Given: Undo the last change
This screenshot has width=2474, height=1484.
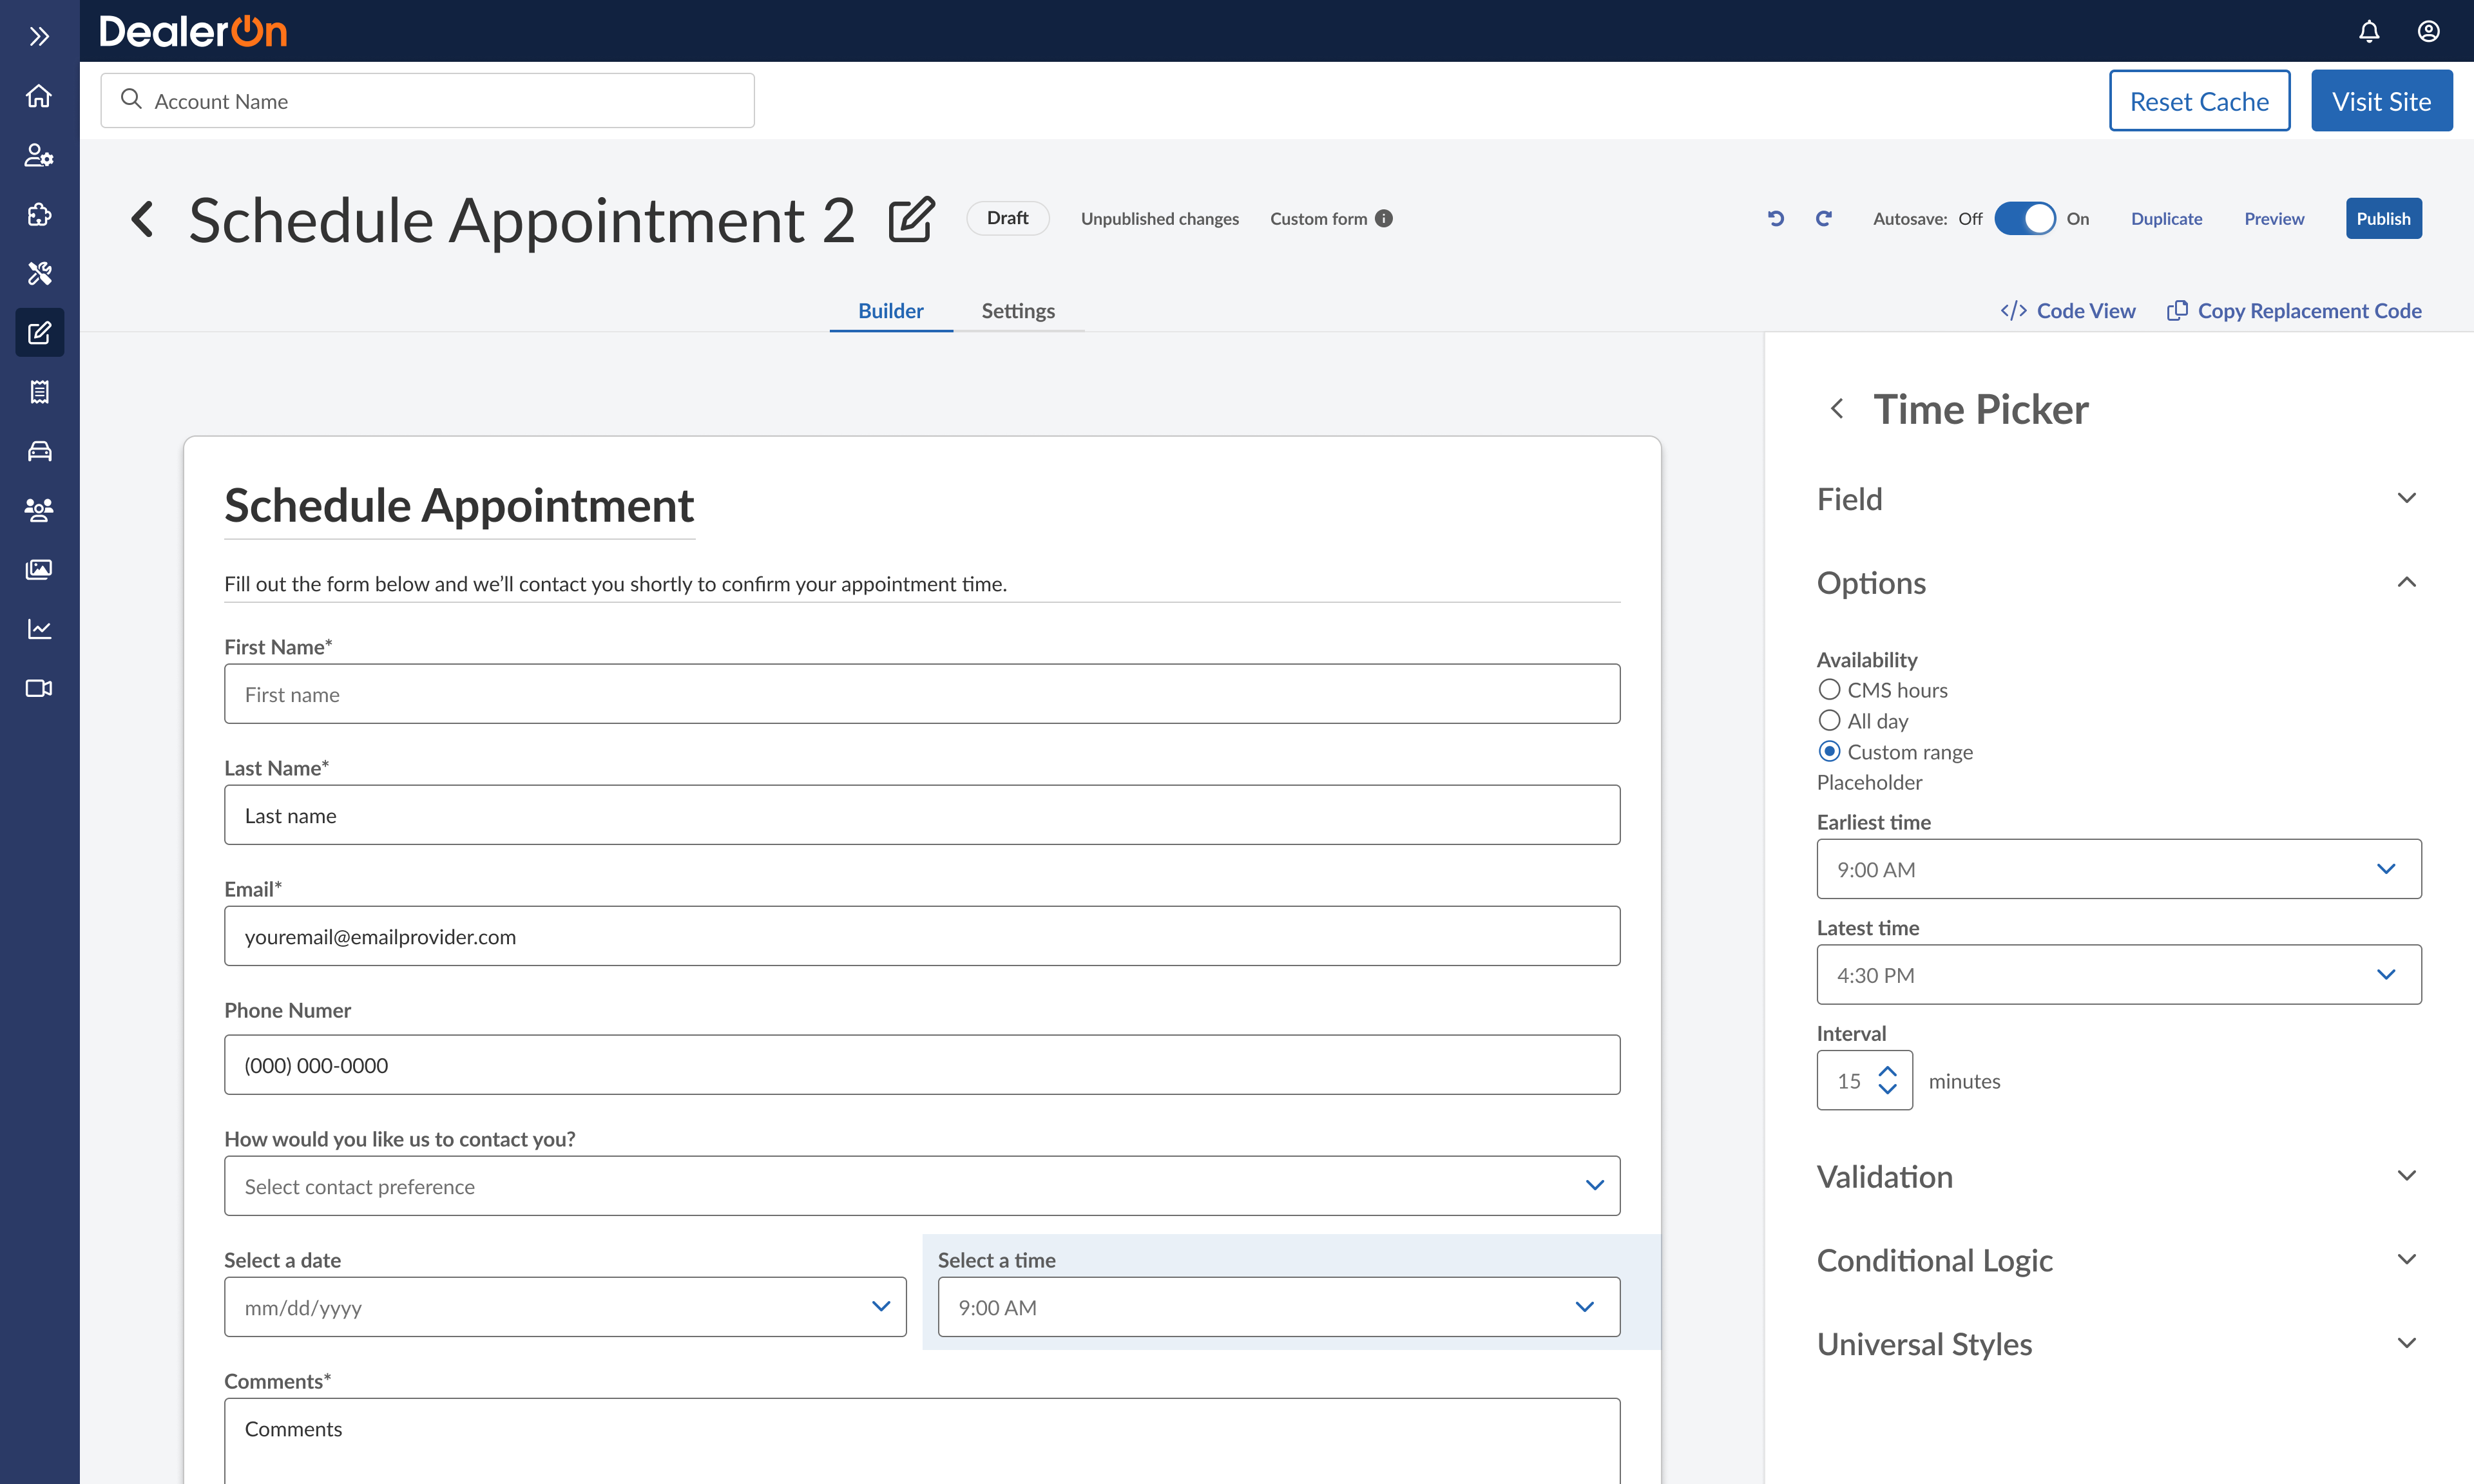Looking at the screenshot, I should [1776, 218].
